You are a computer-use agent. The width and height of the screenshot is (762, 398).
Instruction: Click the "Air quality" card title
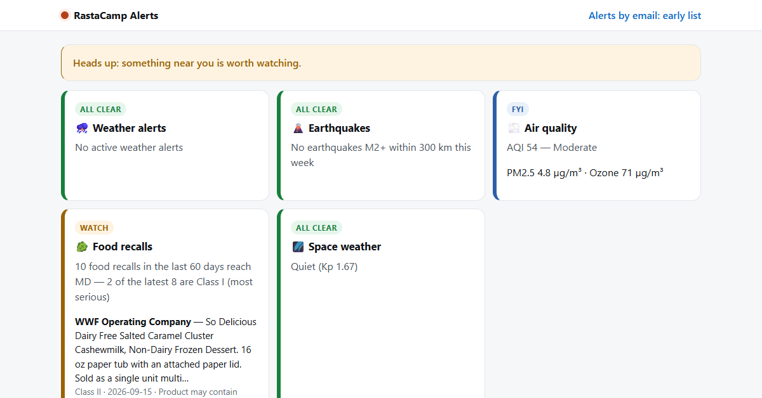point(551,128)
